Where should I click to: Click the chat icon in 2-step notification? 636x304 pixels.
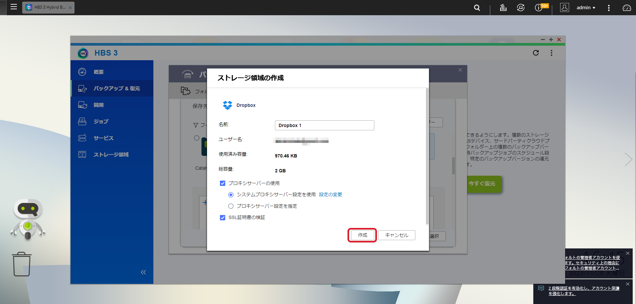(541, 288)
